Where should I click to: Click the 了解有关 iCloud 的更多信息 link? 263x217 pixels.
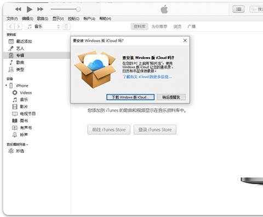147,77
